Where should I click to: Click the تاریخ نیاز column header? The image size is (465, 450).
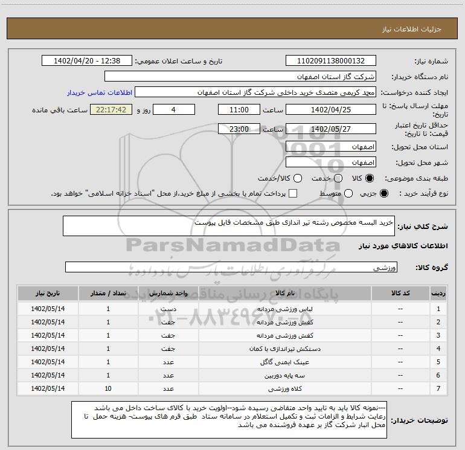click(x=48, y=293)
